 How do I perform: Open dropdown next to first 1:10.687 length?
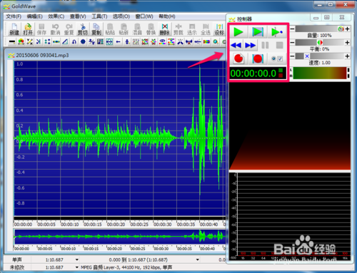tap(77, 259)
